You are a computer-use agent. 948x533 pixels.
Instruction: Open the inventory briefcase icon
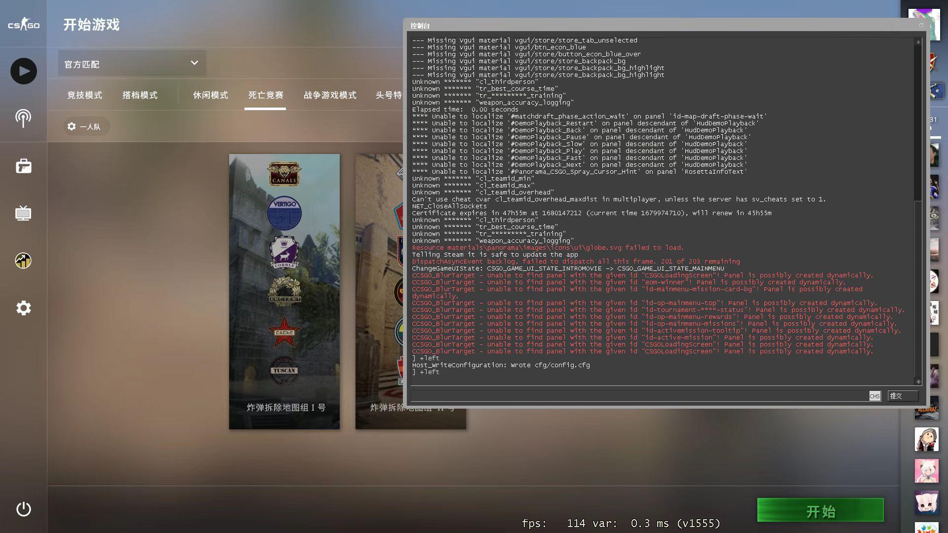pyautogui.click(x=23, y=166)
